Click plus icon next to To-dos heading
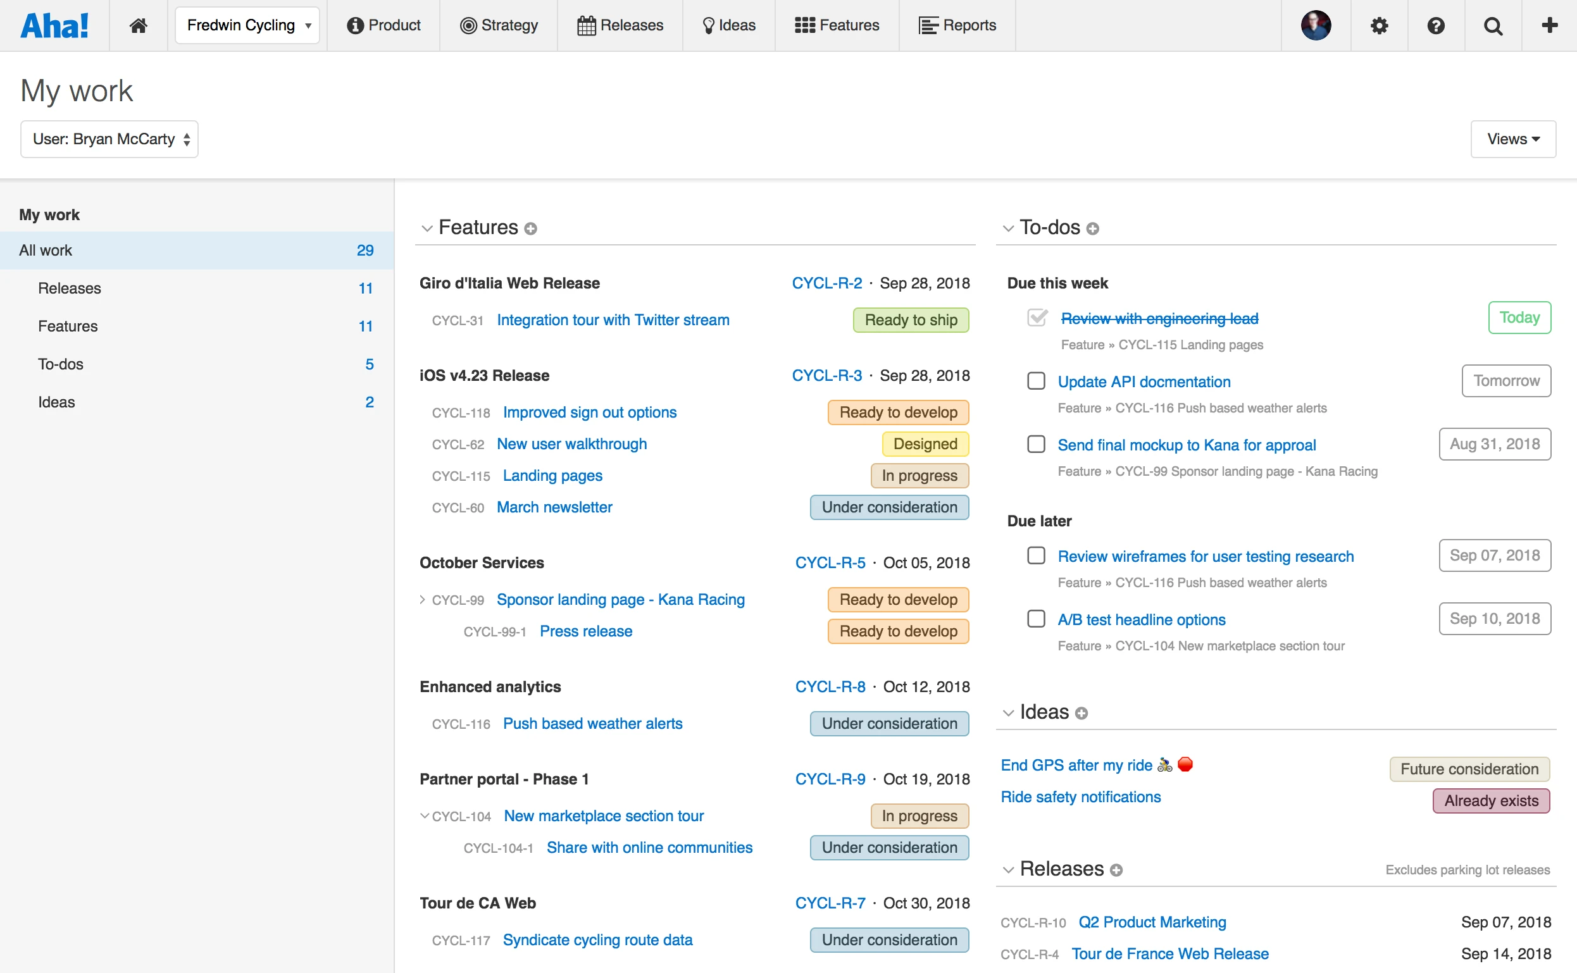The image size is (1577, 973). [x=1092, y=229]
